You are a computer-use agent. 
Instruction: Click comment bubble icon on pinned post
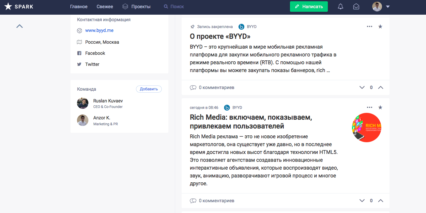[x=193, y=87]
